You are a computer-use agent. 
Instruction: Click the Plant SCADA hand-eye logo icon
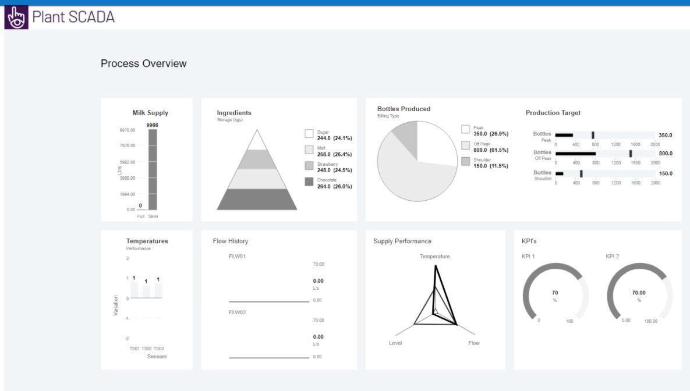[x=16, y=17]
